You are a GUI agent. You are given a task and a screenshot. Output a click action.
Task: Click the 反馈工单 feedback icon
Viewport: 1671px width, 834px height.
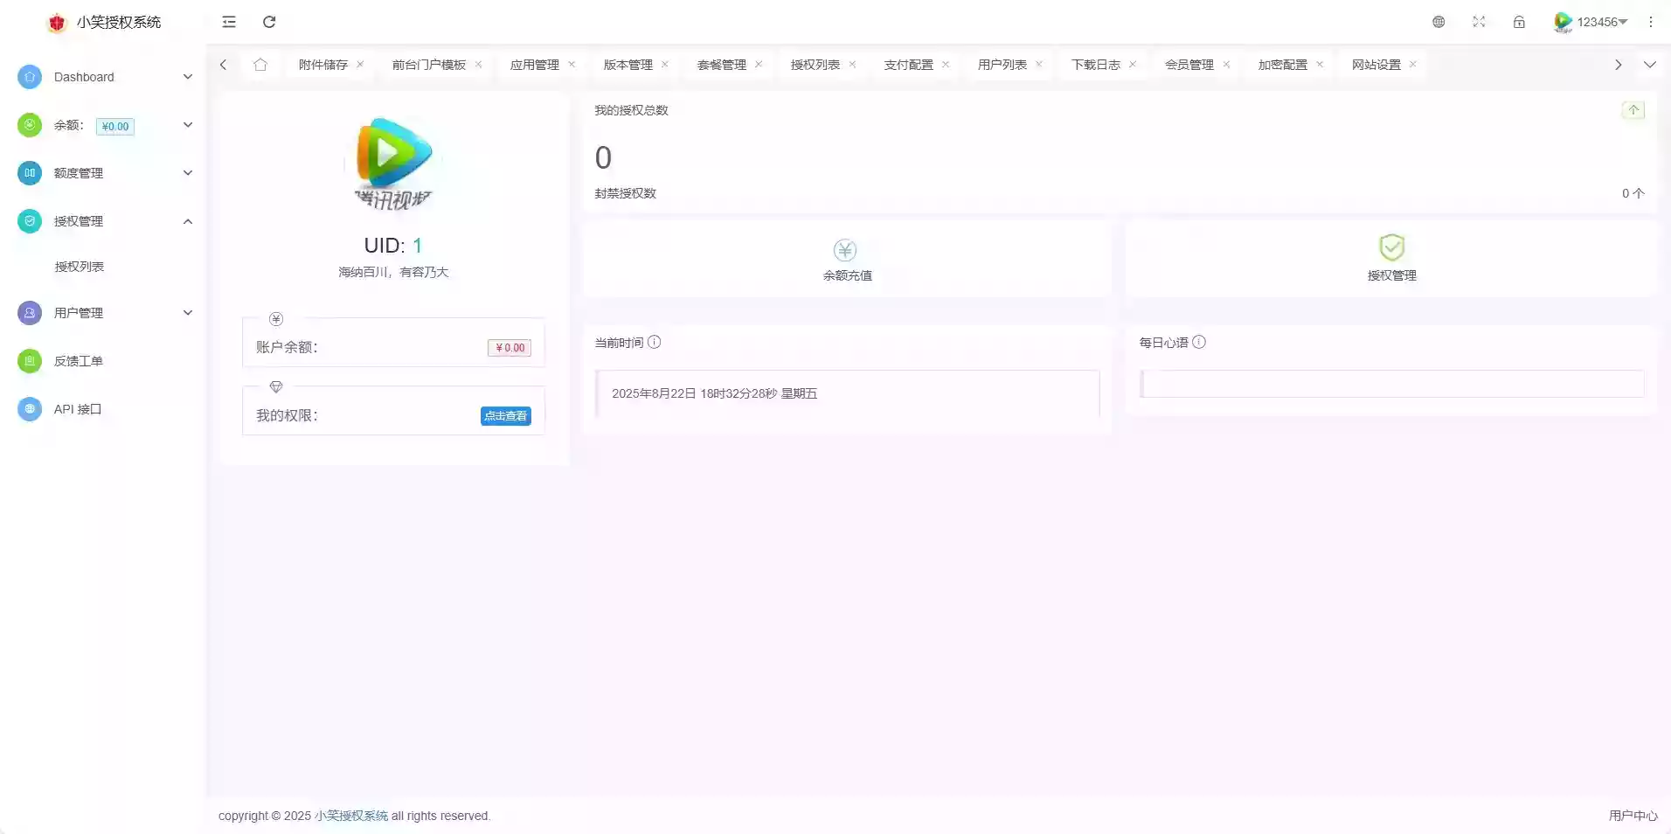[29, 360]
